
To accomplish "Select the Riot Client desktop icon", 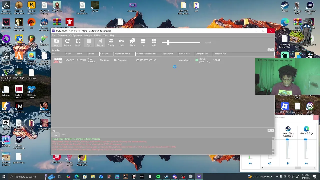I will pos(57,159).
